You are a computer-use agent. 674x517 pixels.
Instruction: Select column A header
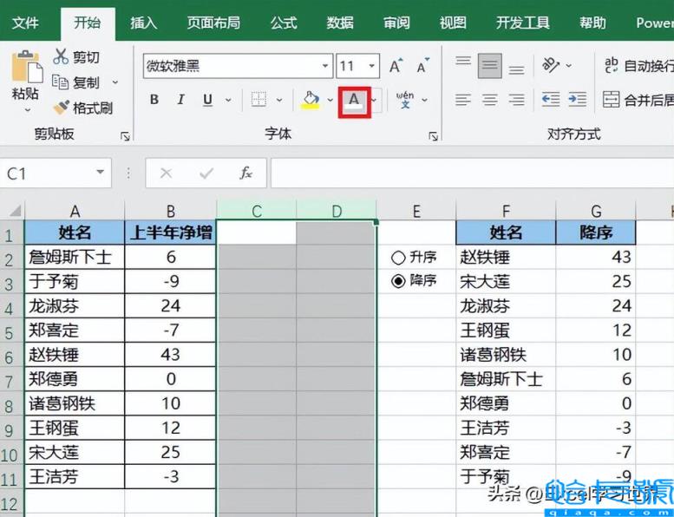pyautogui.click(x=75, y=211)
